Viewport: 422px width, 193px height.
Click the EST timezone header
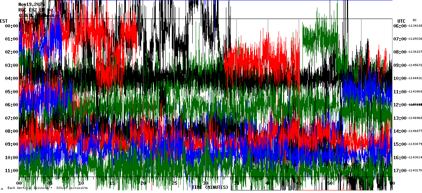[4, 21]
